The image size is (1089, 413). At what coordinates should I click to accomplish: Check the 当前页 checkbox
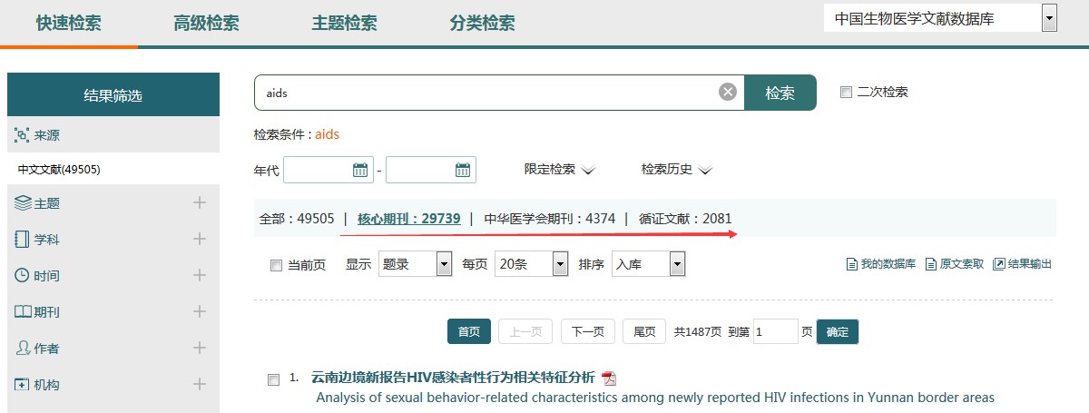[277, 265]
